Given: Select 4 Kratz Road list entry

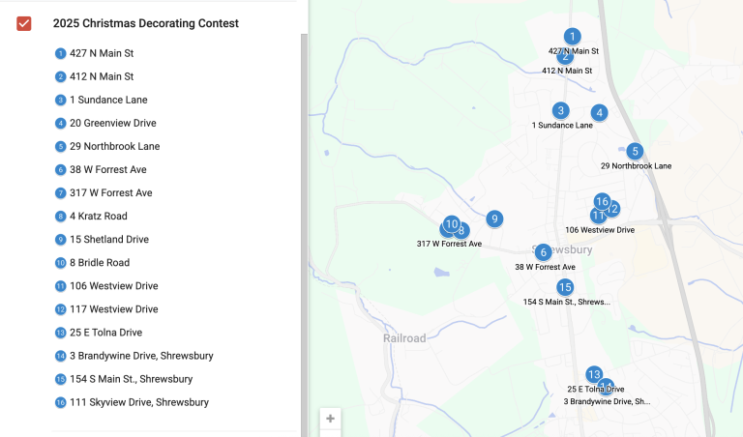Looking at the screenshot, I should coord(98,216).
